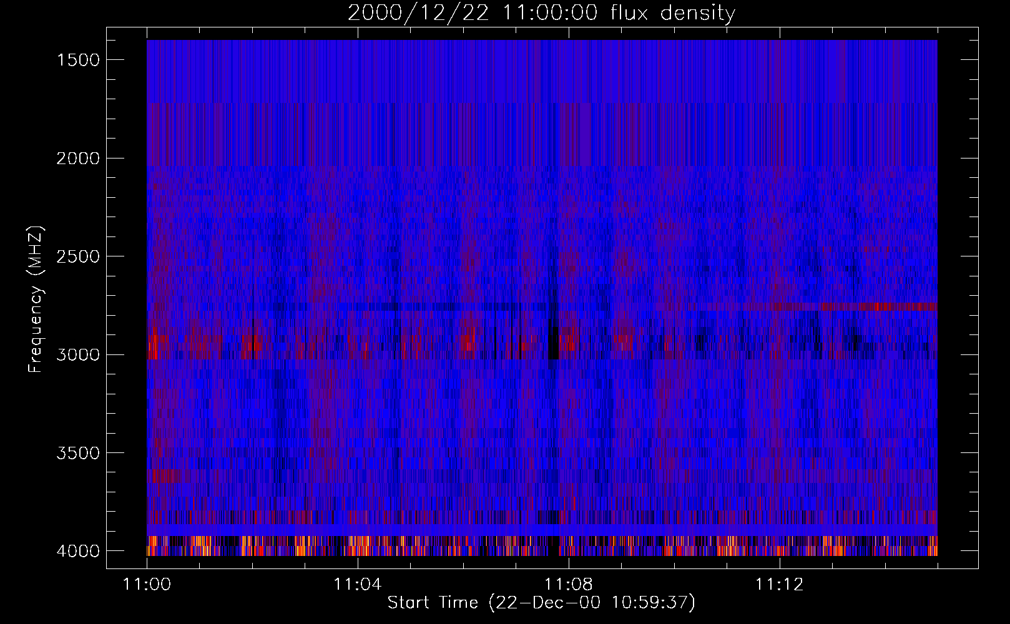Click the 'Frequency (MHZ)' axis label
1010x624 pixels.
point(36,300)
